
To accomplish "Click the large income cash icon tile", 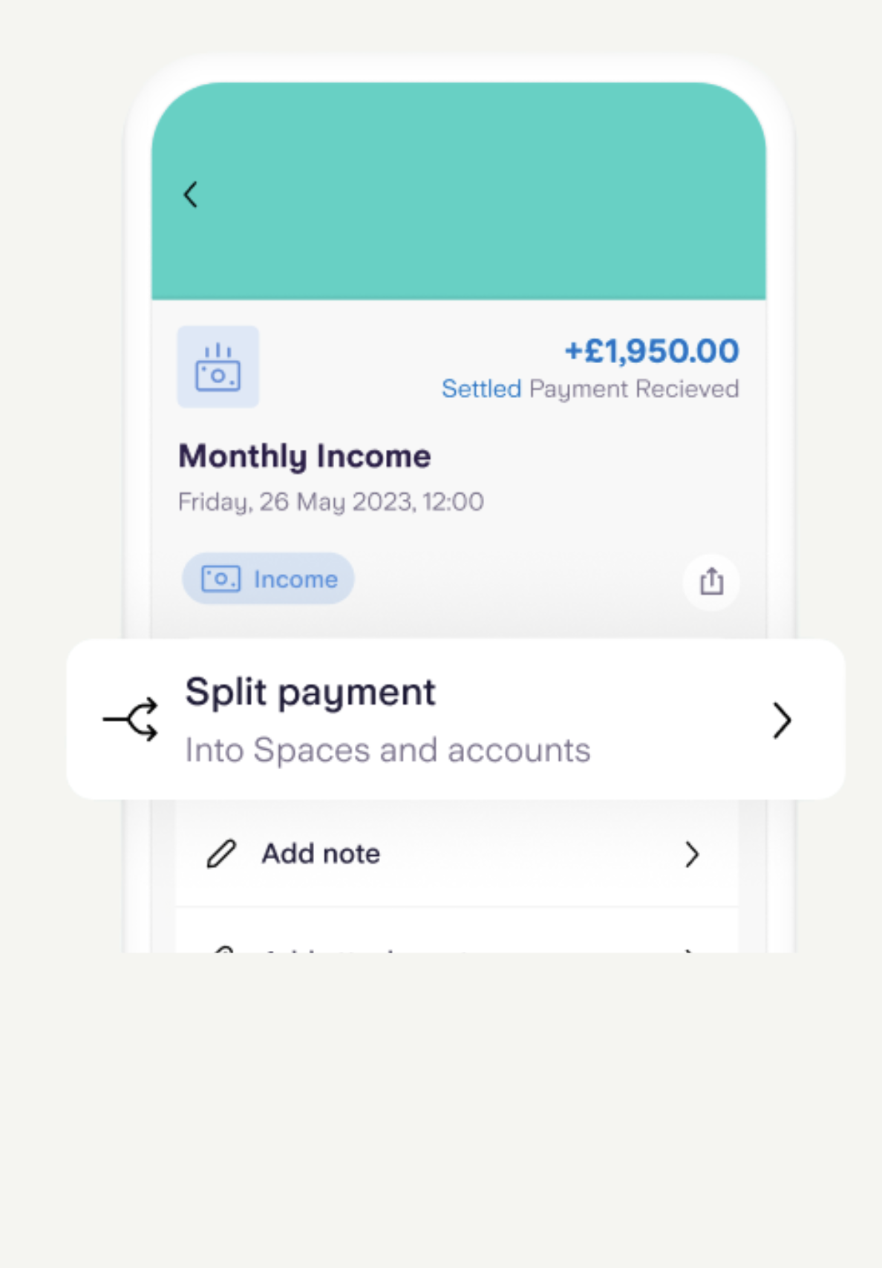I will (x=218, y=367).
